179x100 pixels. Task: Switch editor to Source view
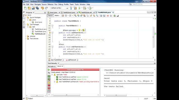50,16
